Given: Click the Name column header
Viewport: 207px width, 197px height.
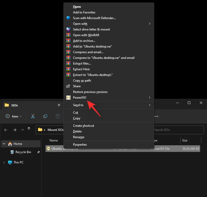Looking at the screenshot, I should (x=54, y=140).
